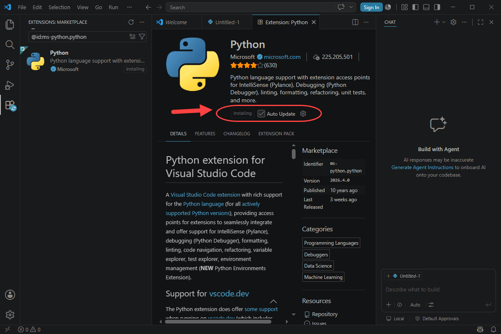Open remote window icon in status bar

click(x=8, y=330)
